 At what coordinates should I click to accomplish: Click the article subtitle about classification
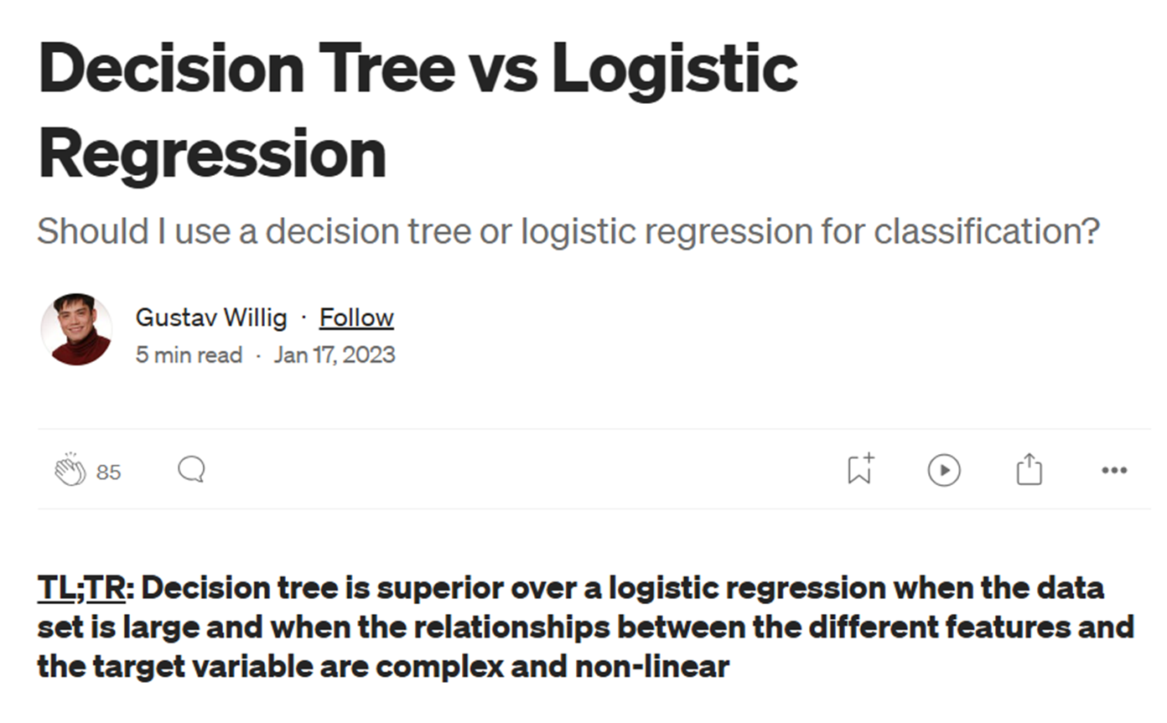click(568, 230)
